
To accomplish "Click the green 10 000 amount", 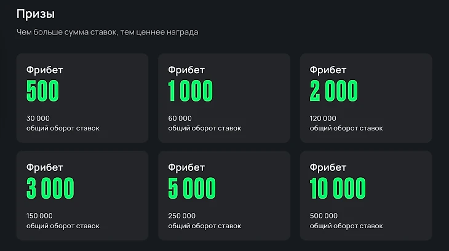I will [338, 189].
